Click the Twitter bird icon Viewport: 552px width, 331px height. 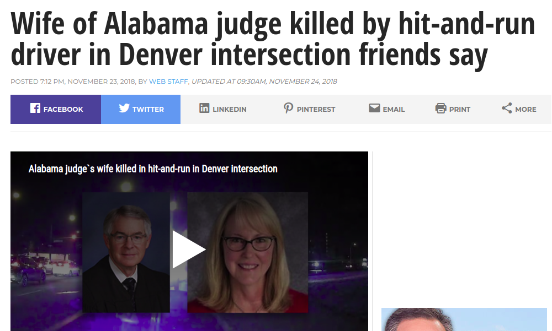tap(124, 108)
